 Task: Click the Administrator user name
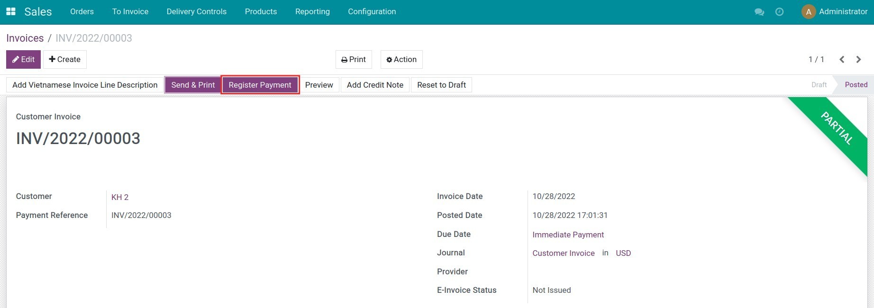click(843, 11)
